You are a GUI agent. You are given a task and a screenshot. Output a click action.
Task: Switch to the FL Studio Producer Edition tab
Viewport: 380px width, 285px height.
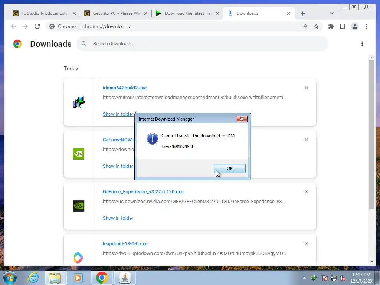[x=44, y=13]
